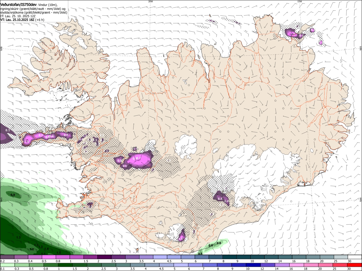Select the darkest purple 2 swatch in the snow legend

click(104, 257)
